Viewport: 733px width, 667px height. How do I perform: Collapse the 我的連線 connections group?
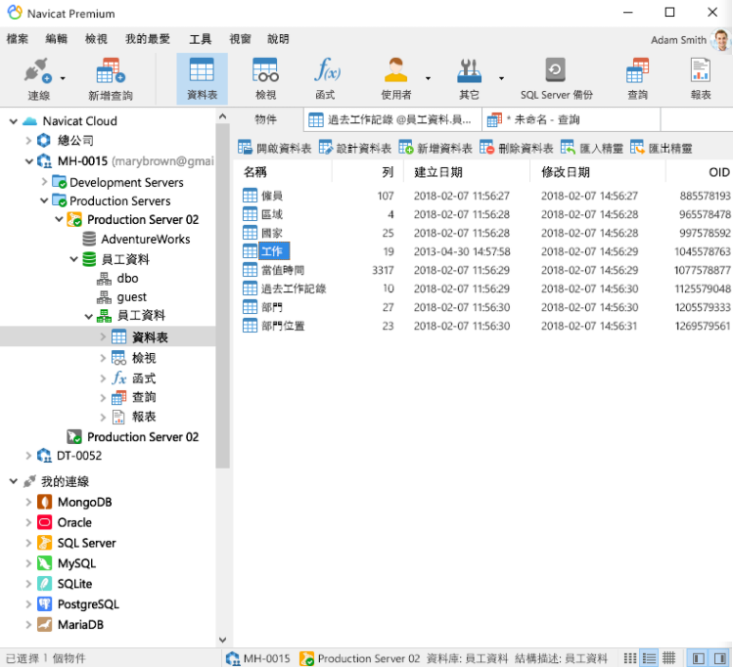13,481
